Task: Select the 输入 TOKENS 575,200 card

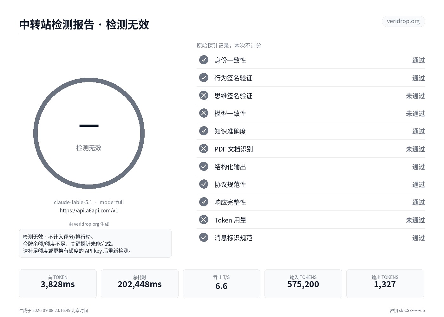Action: pyautogui.click(x=303, y=284)
